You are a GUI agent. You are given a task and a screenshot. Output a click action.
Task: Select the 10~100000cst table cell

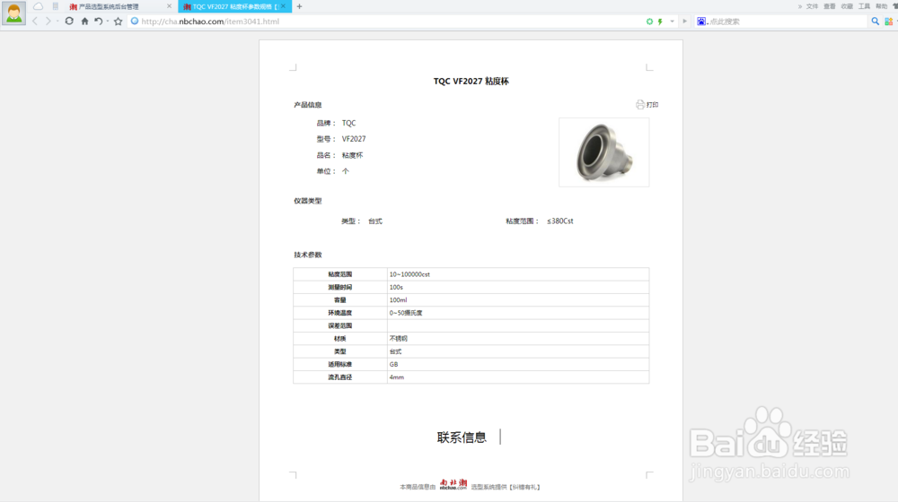click(518, 274)
